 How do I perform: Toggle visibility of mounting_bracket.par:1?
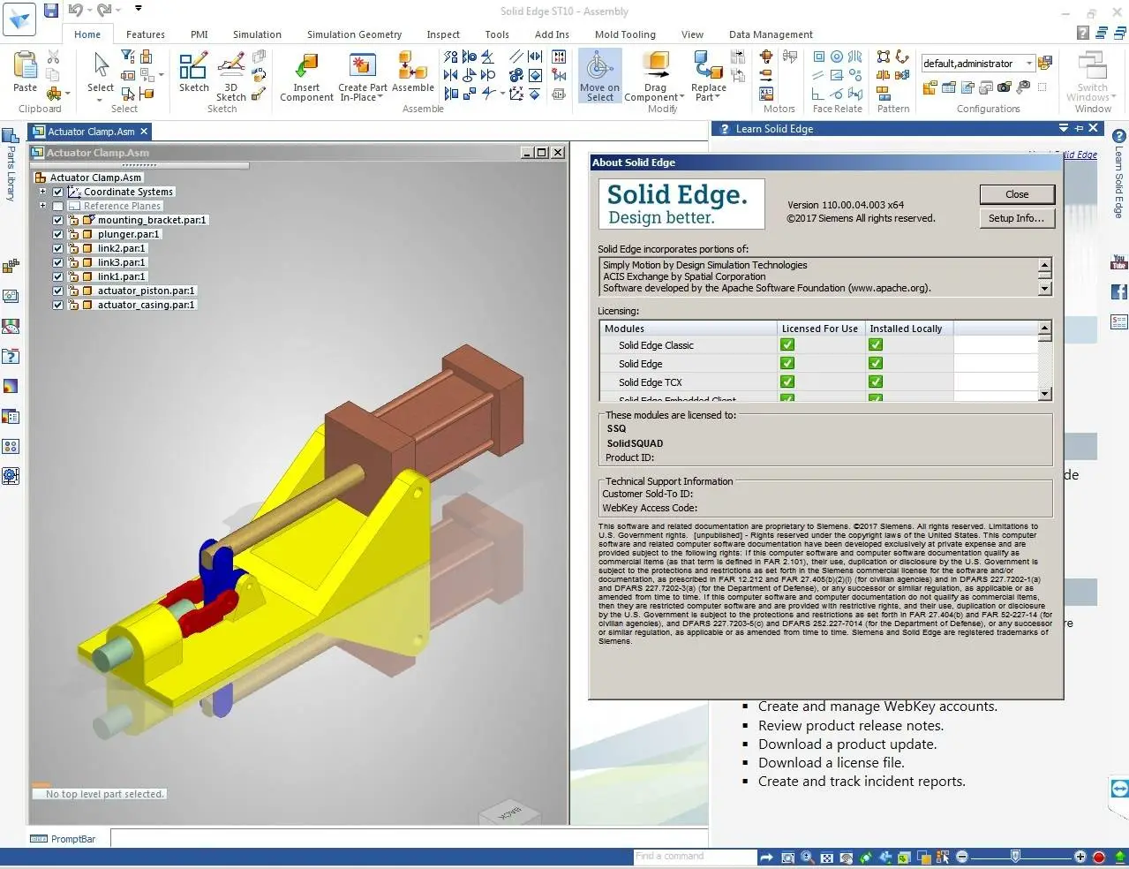click(58, 220)
